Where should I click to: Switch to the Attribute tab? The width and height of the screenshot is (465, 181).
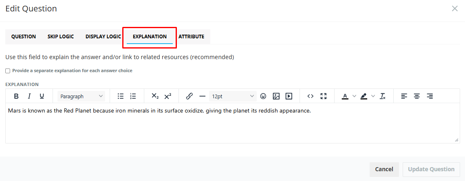click(191, 37)
